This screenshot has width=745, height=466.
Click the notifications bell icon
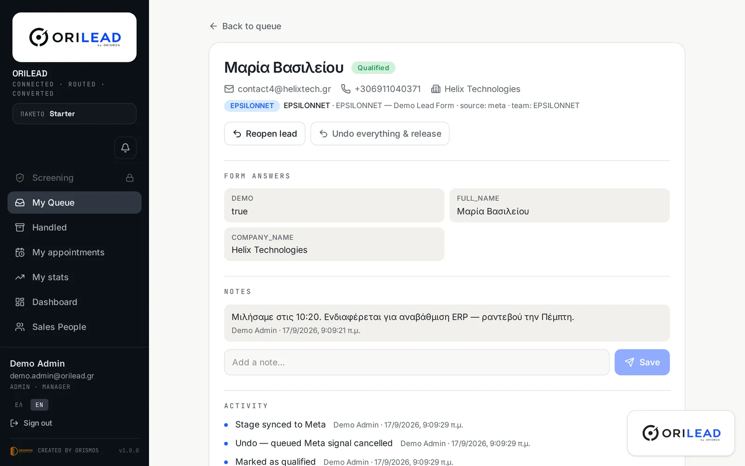(125, 148)
